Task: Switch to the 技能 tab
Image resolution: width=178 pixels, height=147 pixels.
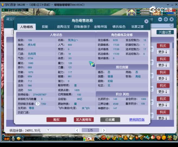Action: [x=45, y=27]
